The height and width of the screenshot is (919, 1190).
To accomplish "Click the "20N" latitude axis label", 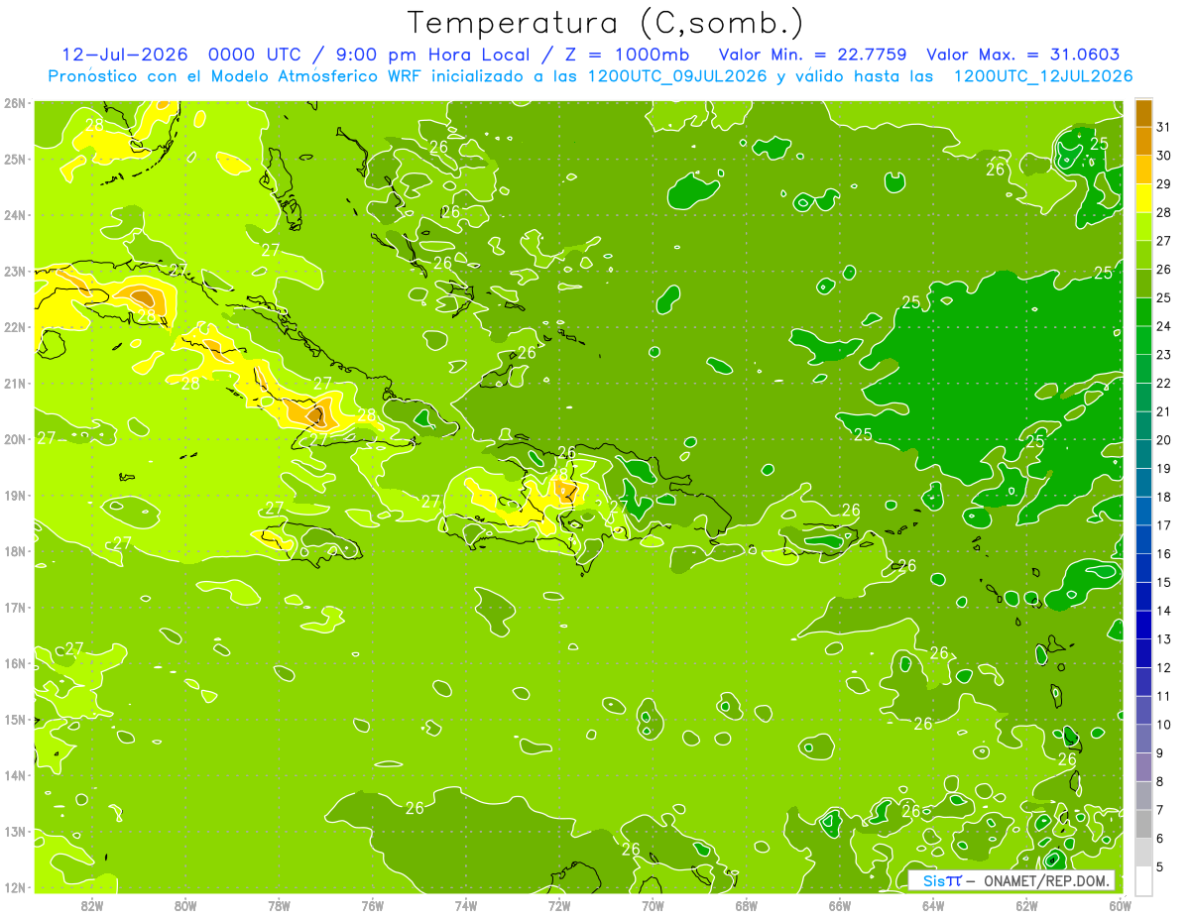I will click(14, 439).
